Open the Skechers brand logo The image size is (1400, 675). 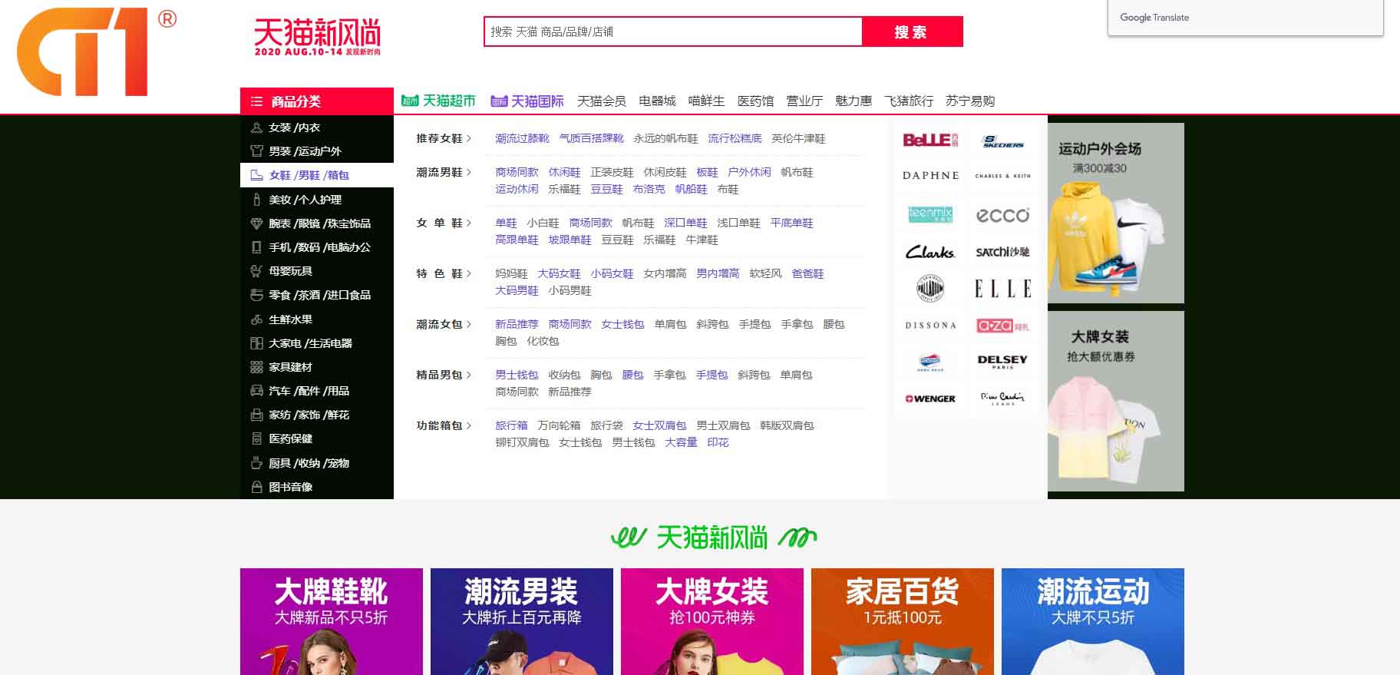1002,141
